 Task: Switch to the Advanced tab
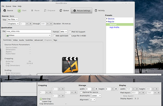click(39, 40)
